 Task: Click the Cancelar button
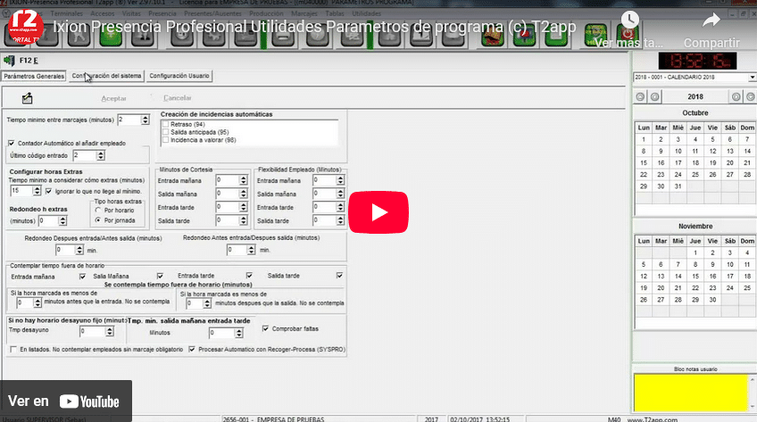point(177,98)
